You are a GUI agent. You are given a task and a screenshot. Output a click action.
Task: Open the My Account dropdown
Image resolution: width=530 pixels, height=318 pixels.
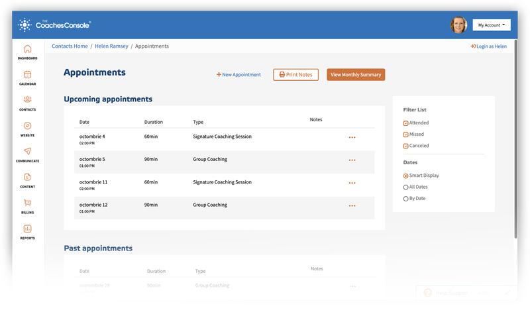[x=492, y=25]
